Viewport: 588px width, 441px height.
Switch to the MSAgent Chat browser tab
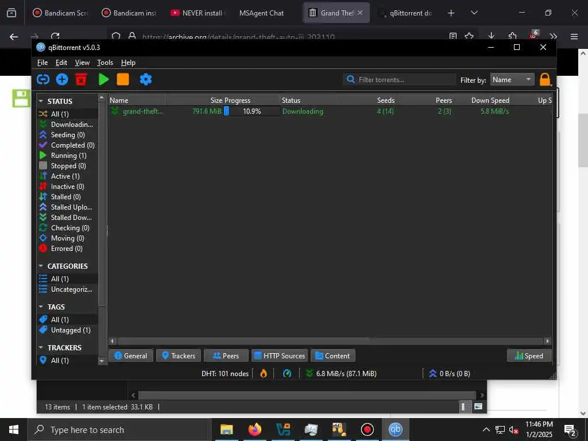pos(261,13)
